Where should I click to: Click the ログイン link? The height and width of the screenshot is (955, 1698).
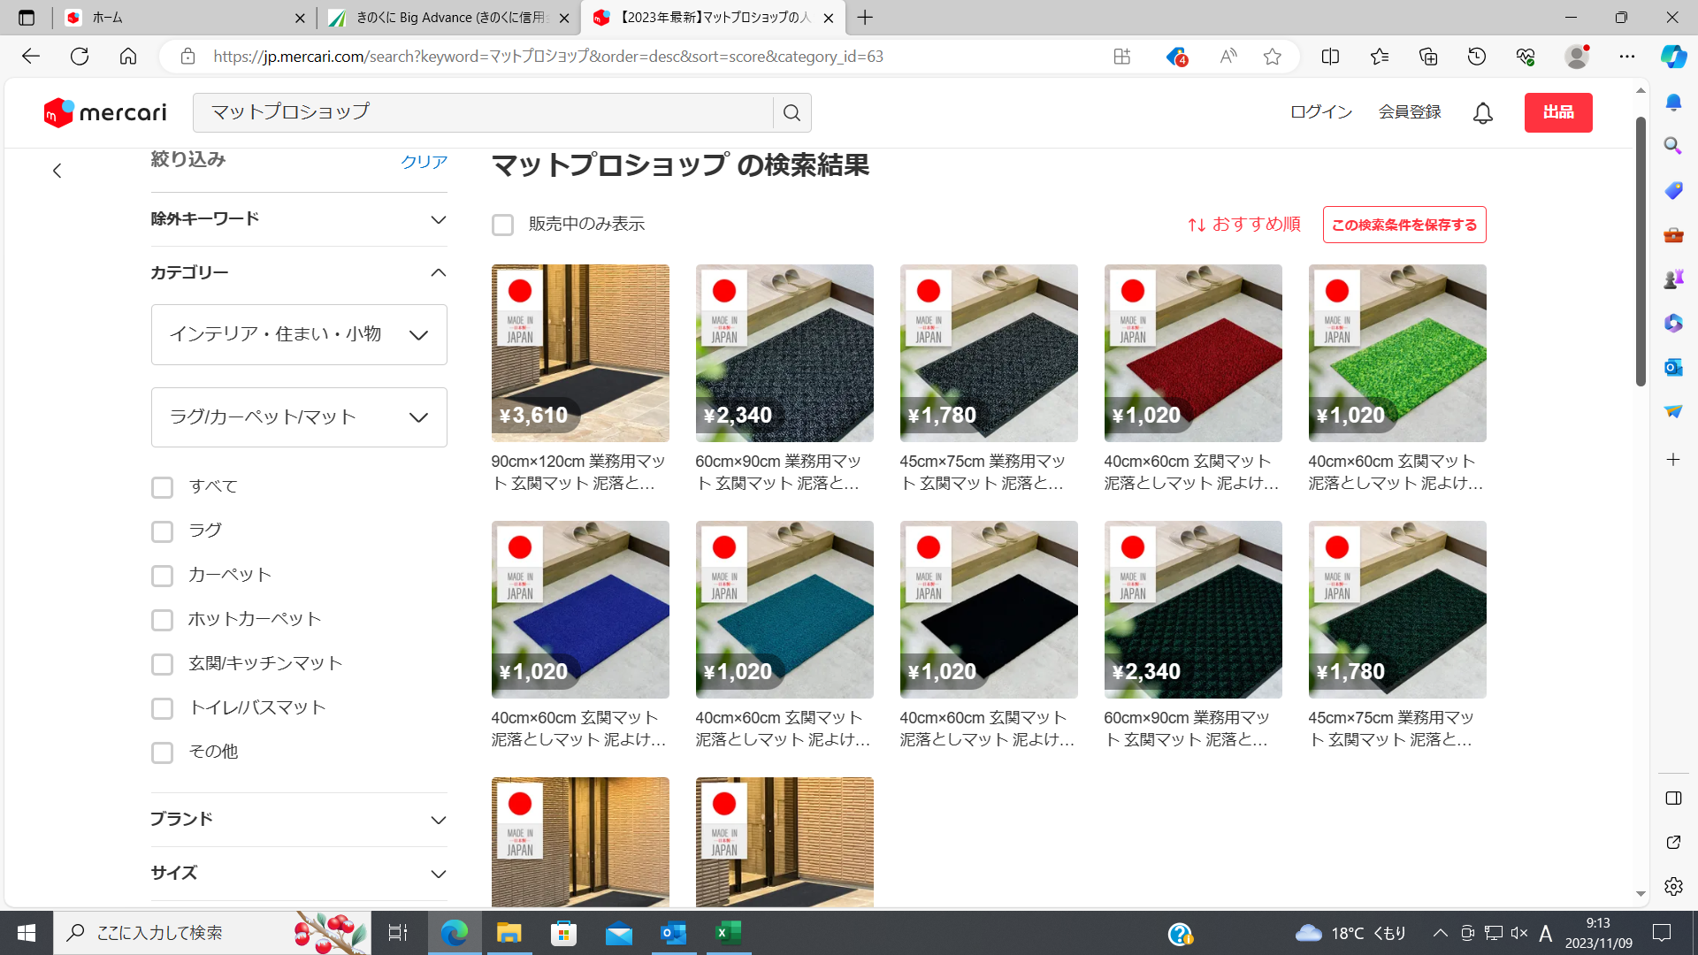(1321, 112)
